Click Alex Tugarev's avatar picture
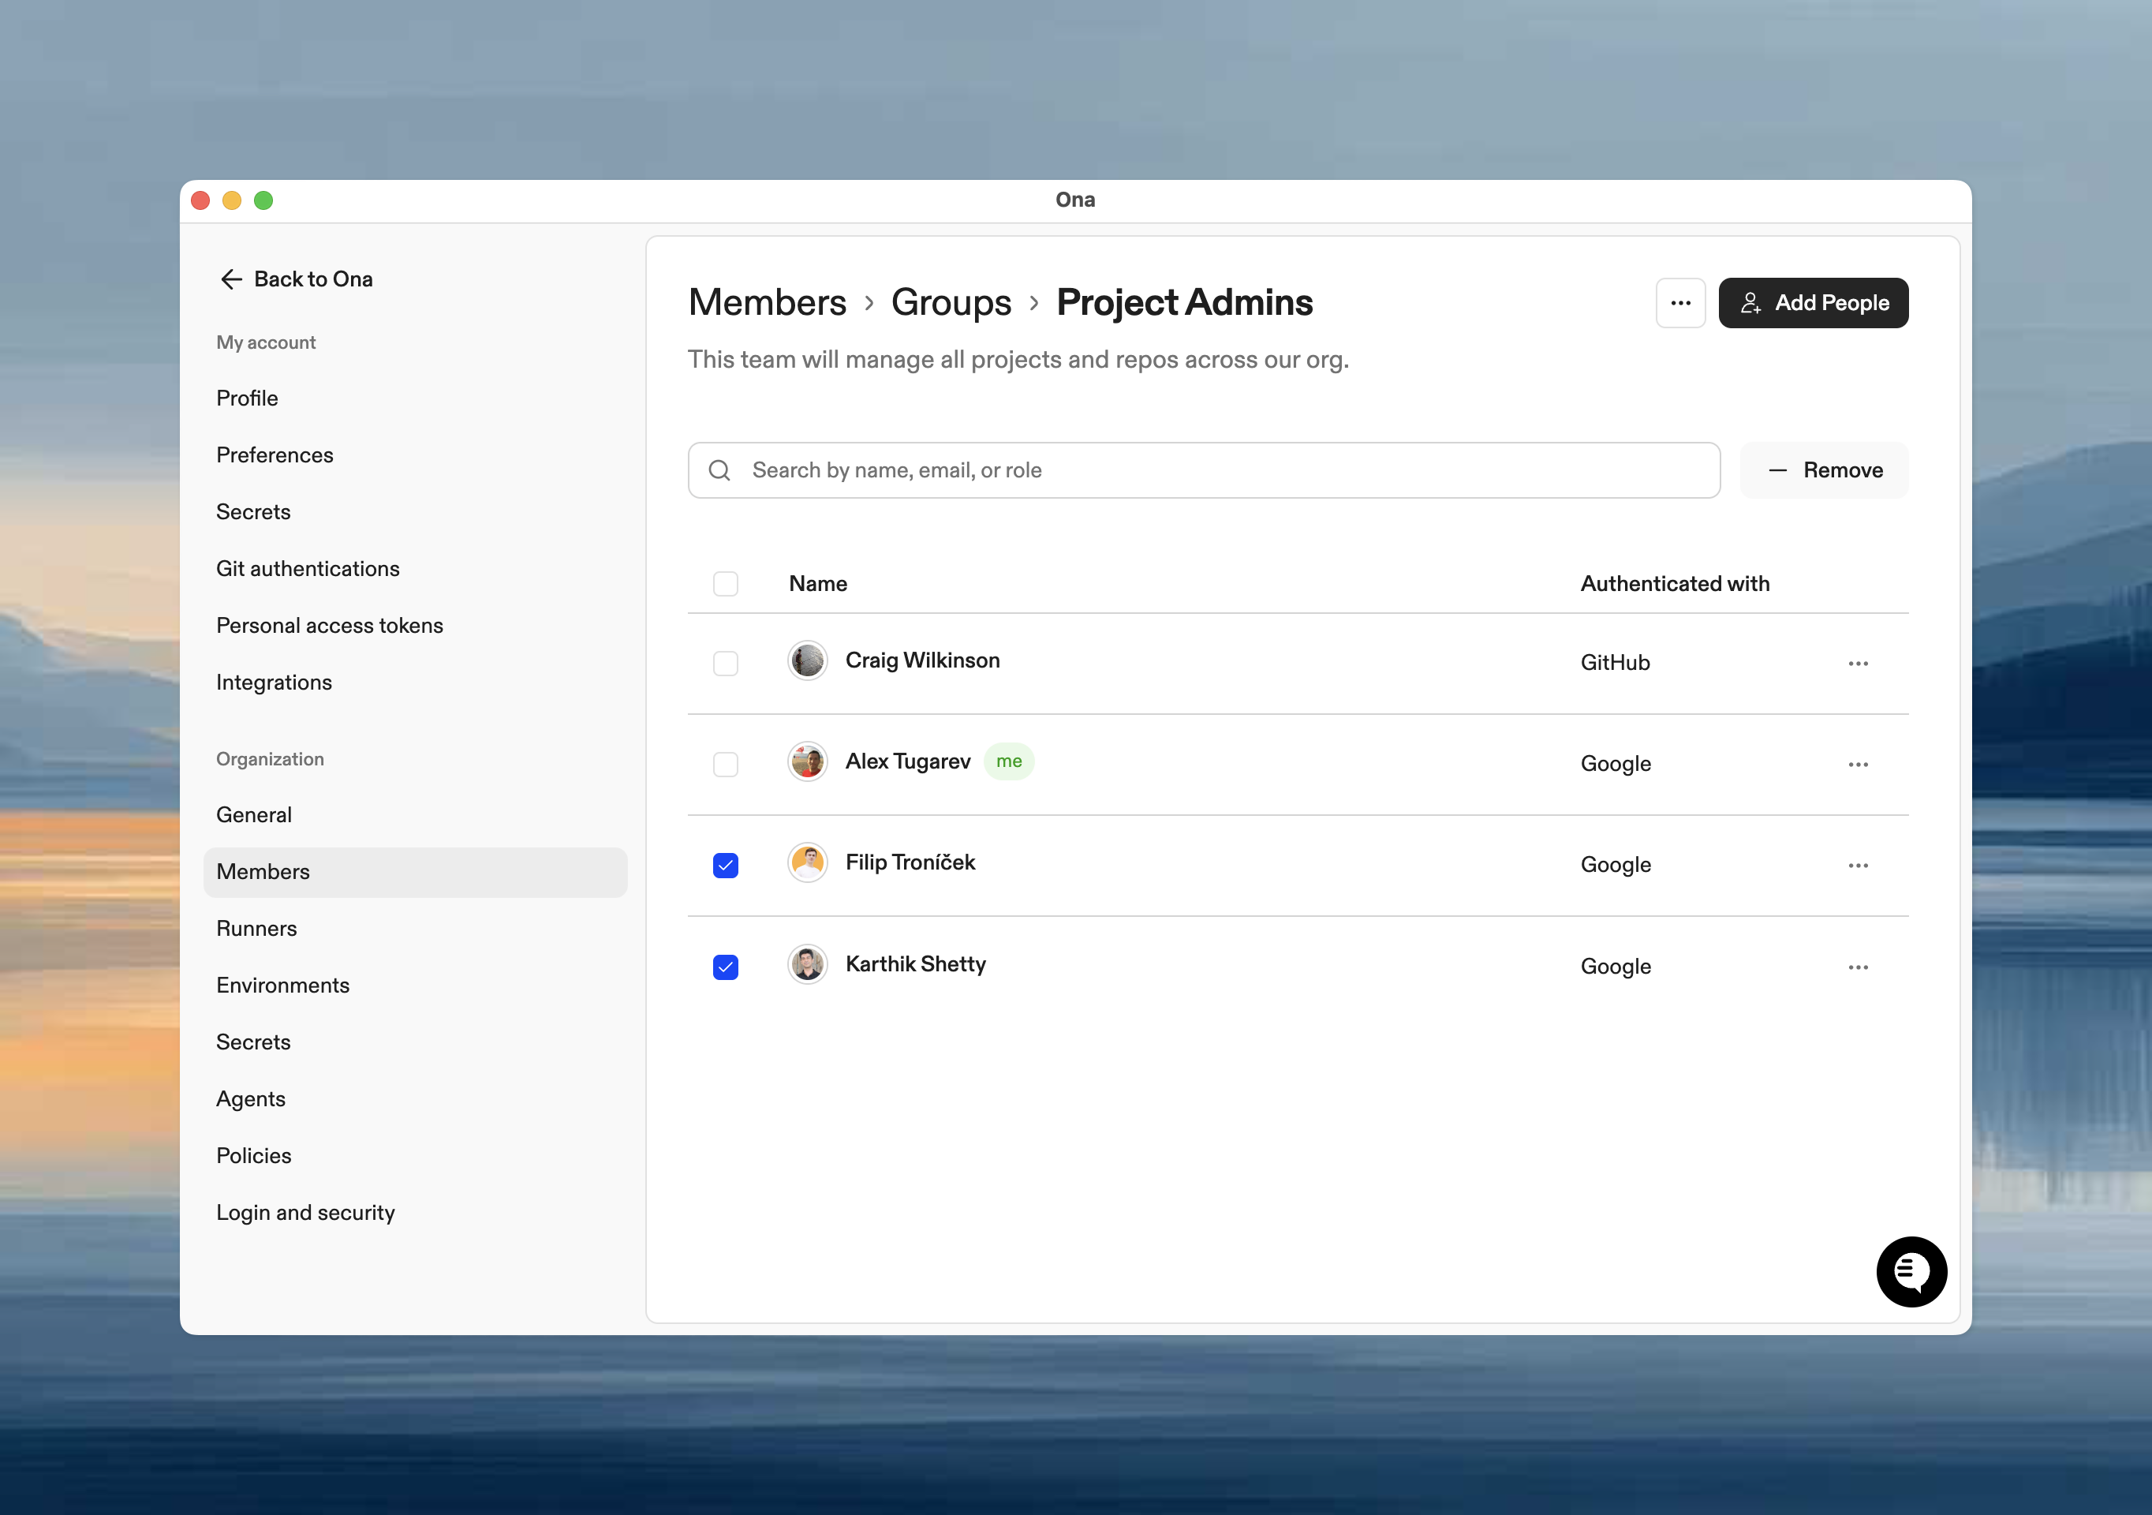Screen dimensions: 2152x1515 tap(807, 761)
